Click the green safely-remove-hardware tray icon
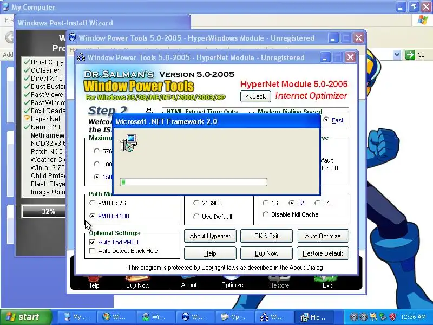 (383, 317)
